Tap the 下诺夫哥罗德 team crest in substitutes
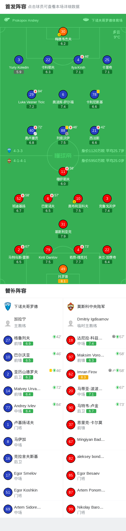Image resolution: width=126 pixels, height=531 pixels. point(8,306)
